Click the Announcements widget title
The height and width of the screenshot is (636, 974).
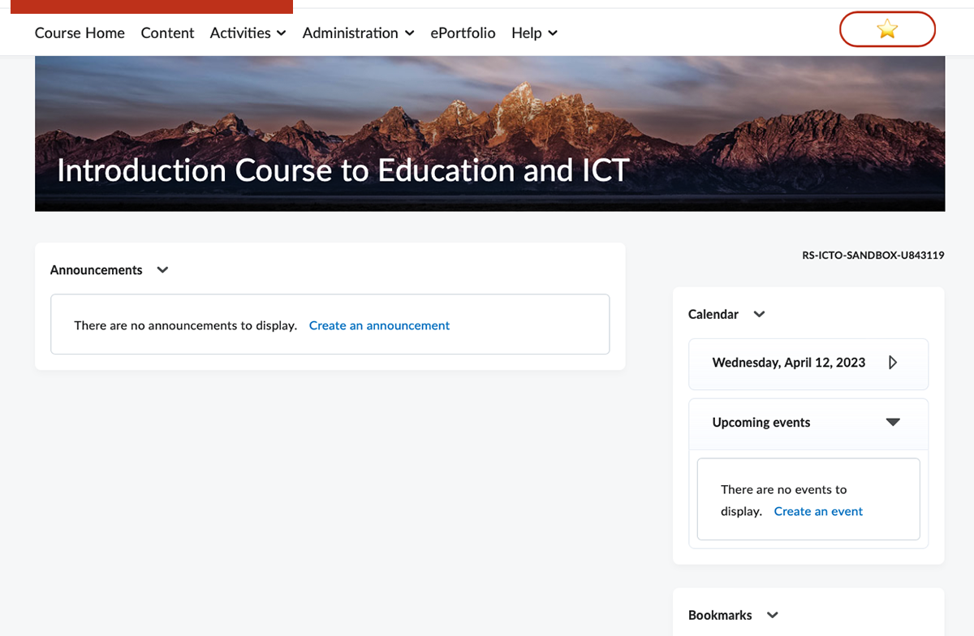96,270
